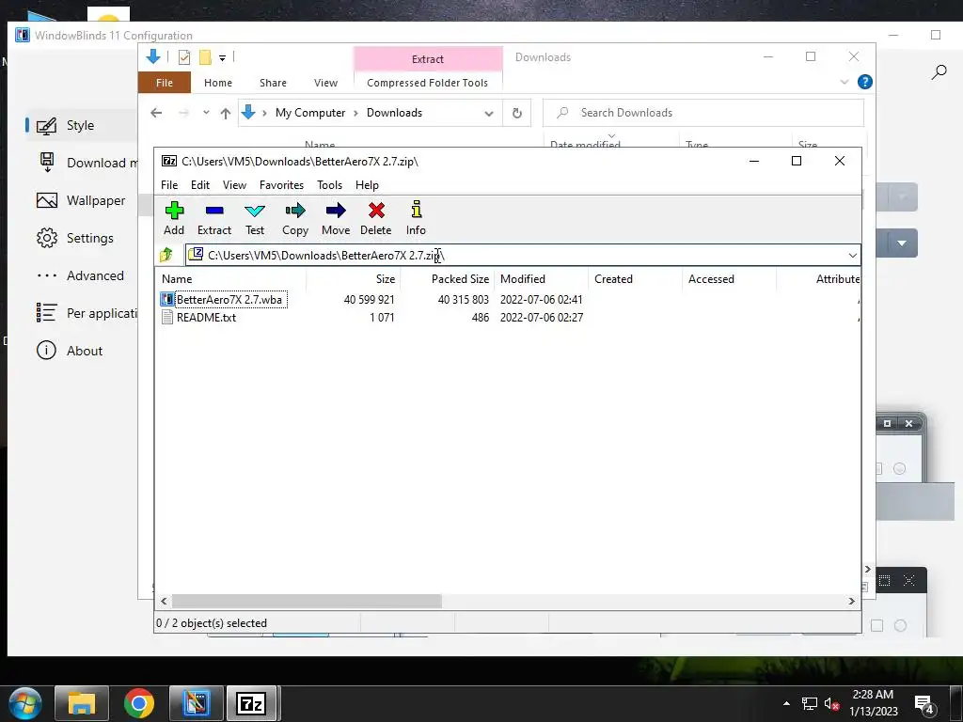The width and height of the screenshot is (963, 722).
Task: Sort by the Size column header
Action: [354, 279]
